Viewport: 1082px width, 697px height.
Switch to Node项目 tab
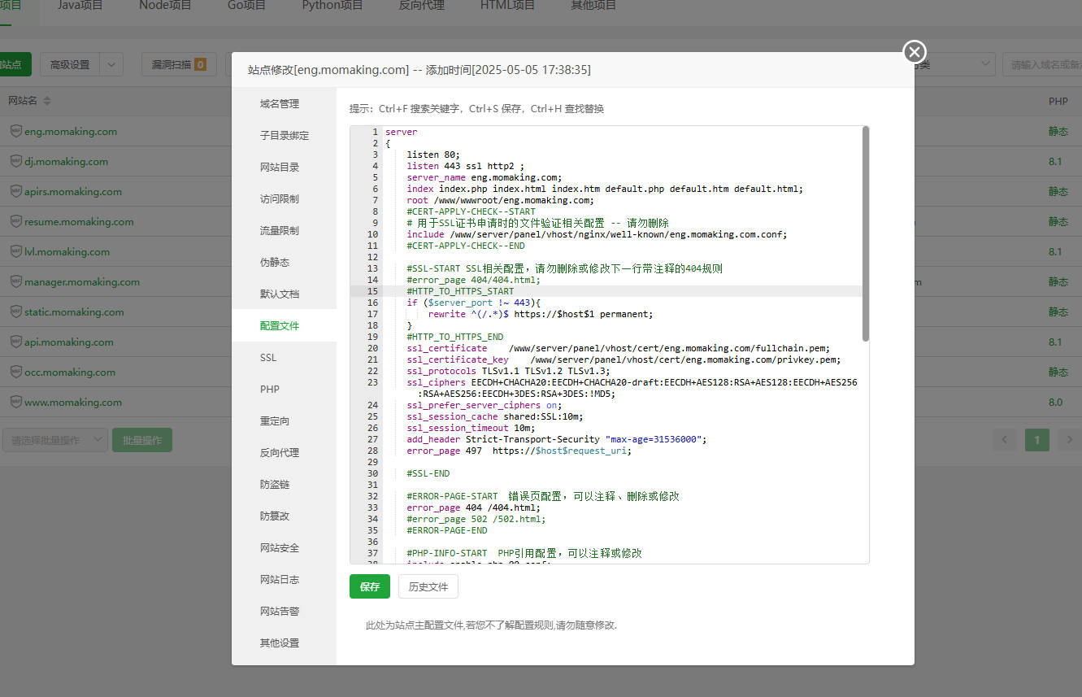coord(165,6)
